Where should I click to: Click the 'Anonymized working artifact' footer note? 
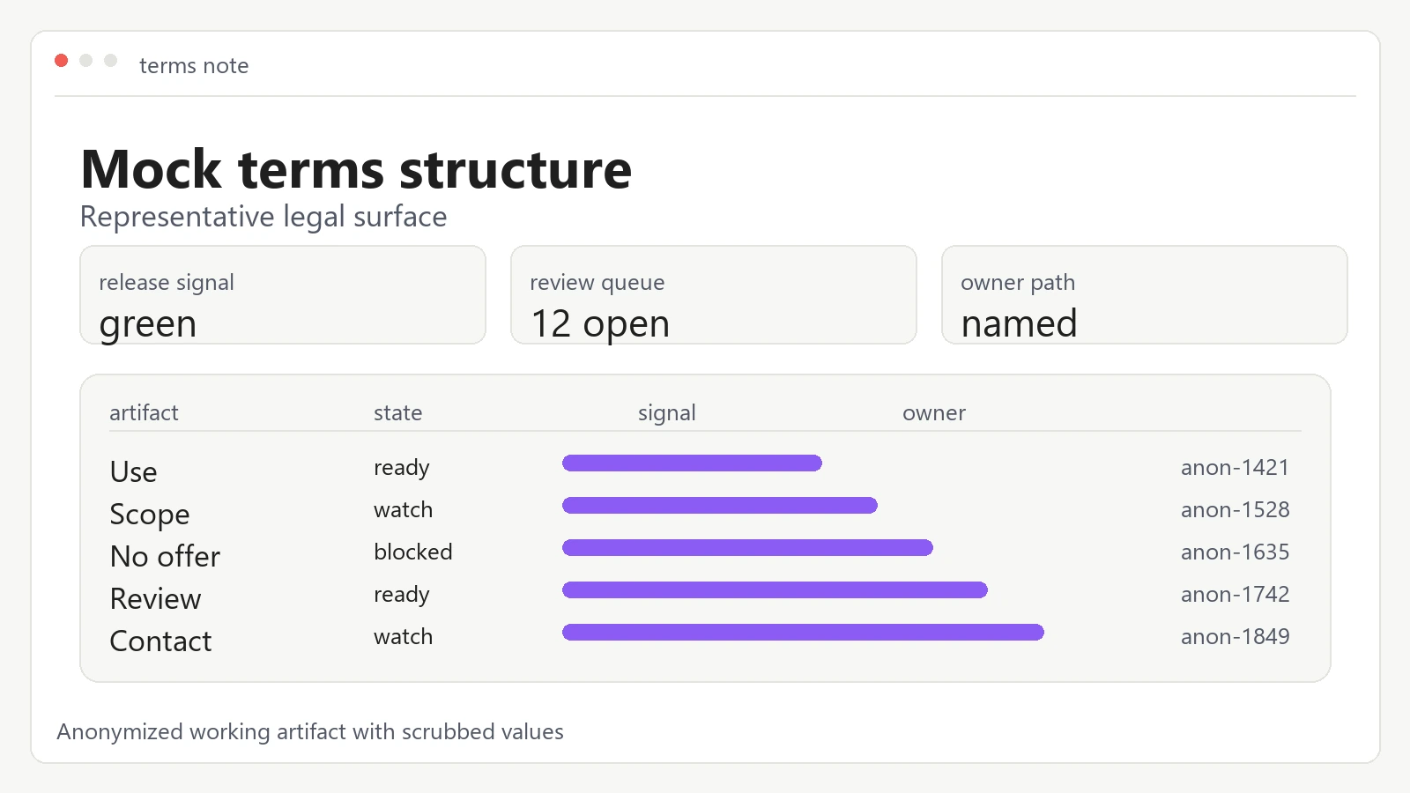pyautogui.click(x=310, y=732)
